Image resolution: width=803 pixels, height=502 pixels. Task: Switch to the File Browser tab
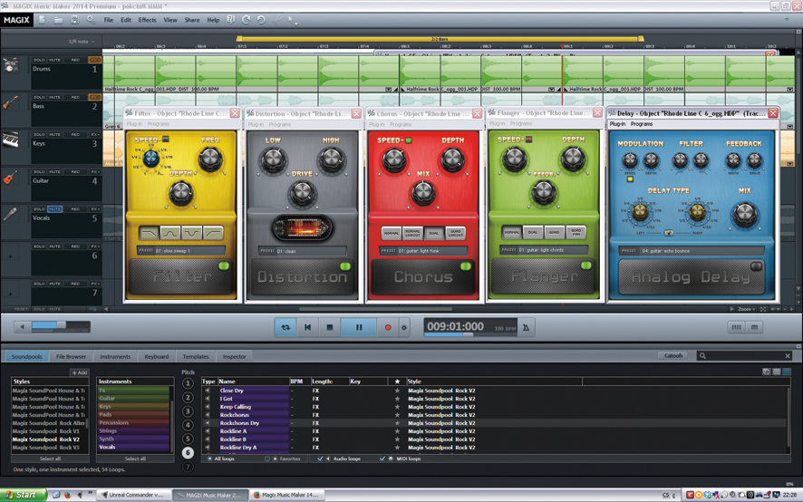pos(72,356)
